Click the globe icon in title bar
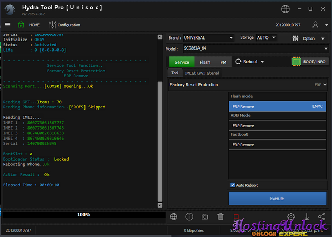Image resolution: width=332 pixels, height=237 pixels. click(286, 9)
